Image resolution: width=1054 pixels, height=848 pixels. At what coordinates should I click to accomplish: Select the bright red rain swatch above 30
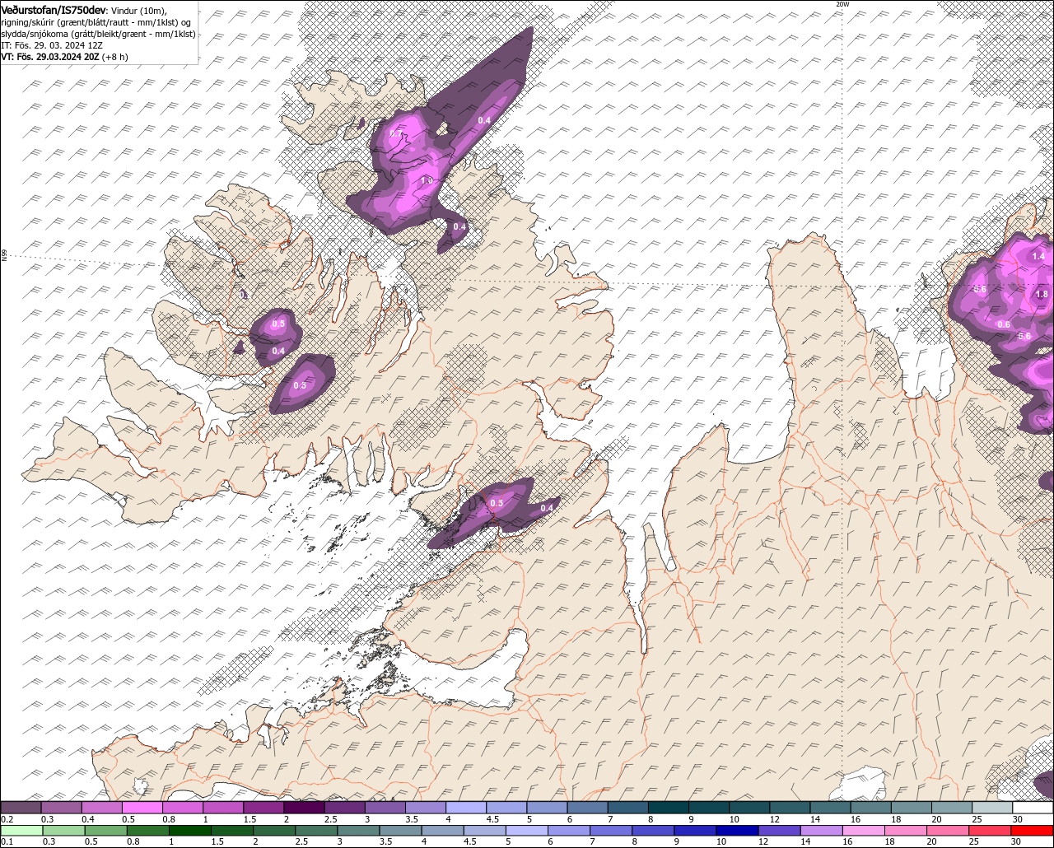(1032, 831)
